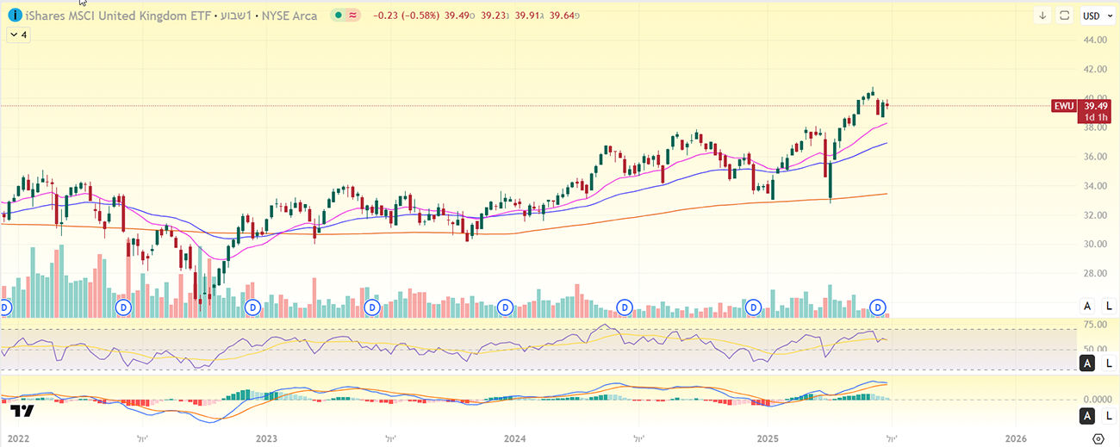Click the 2026 label on the time axis

click(x=1016, y=438)
